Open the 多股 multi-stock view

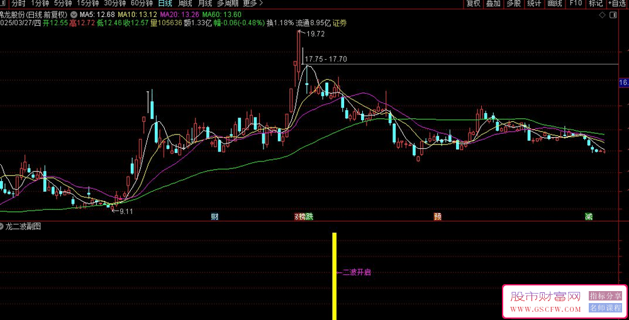514,4
